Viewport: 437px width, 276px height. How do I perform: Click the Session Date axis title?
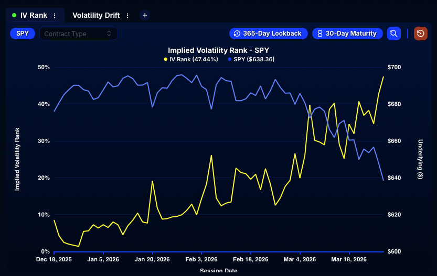pos(218,270)
